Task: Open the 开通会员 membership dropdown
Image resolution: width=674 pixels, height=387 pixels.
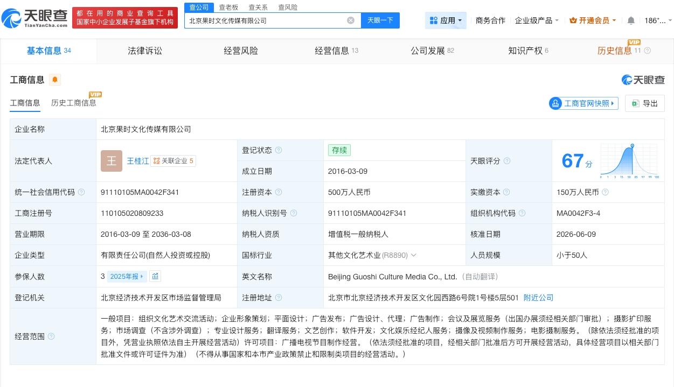Action: click(593, 20)
